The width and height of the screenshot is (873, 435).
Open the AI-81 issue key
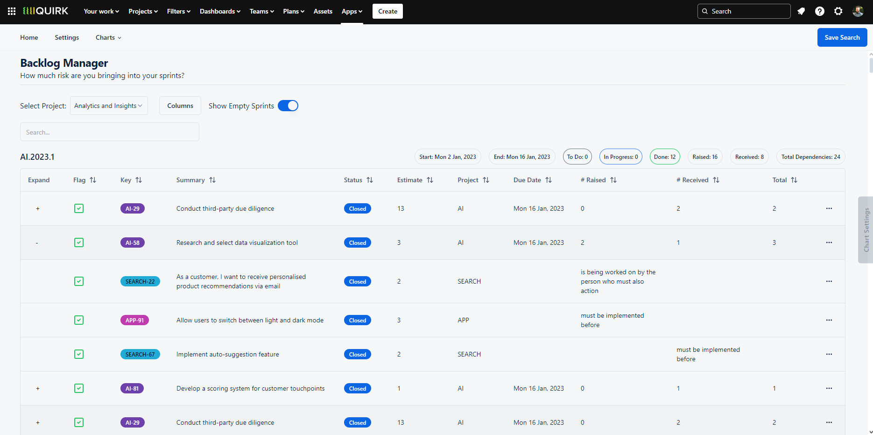132,388
